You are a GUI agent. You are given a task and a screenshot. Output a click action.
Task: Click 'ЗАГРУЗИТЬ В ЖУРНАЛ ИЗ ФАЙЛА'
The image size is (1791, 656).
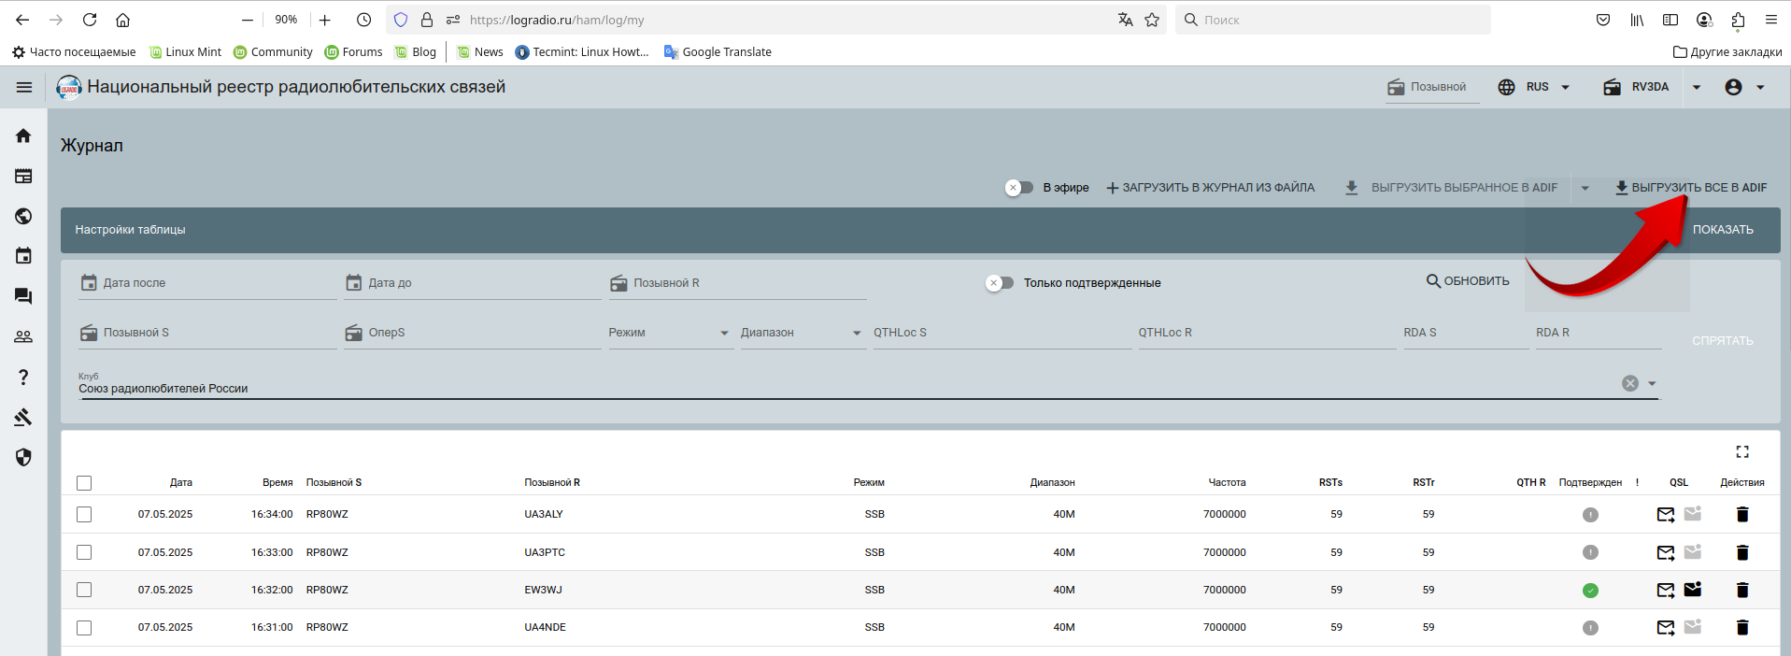(x=1210, y=188)
